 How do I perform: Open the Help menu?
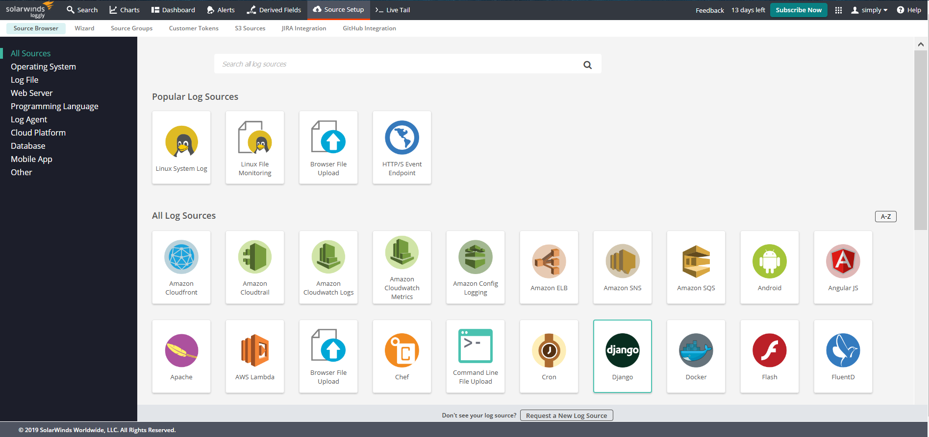(909, 10)
